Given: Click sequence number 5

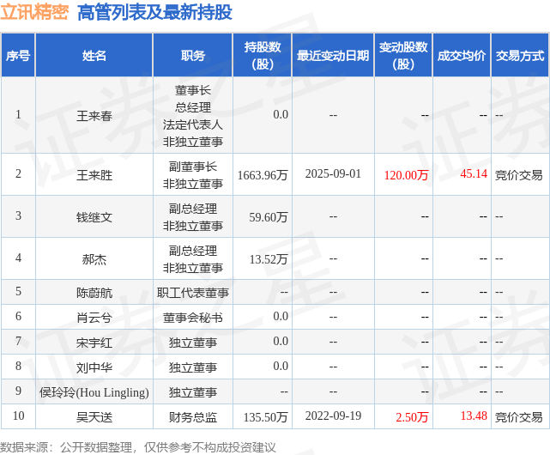Looking at the screenshot, I should 18,291.
